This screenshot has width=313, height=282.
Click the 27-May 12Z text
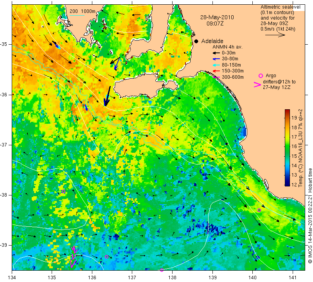point(277,87)
